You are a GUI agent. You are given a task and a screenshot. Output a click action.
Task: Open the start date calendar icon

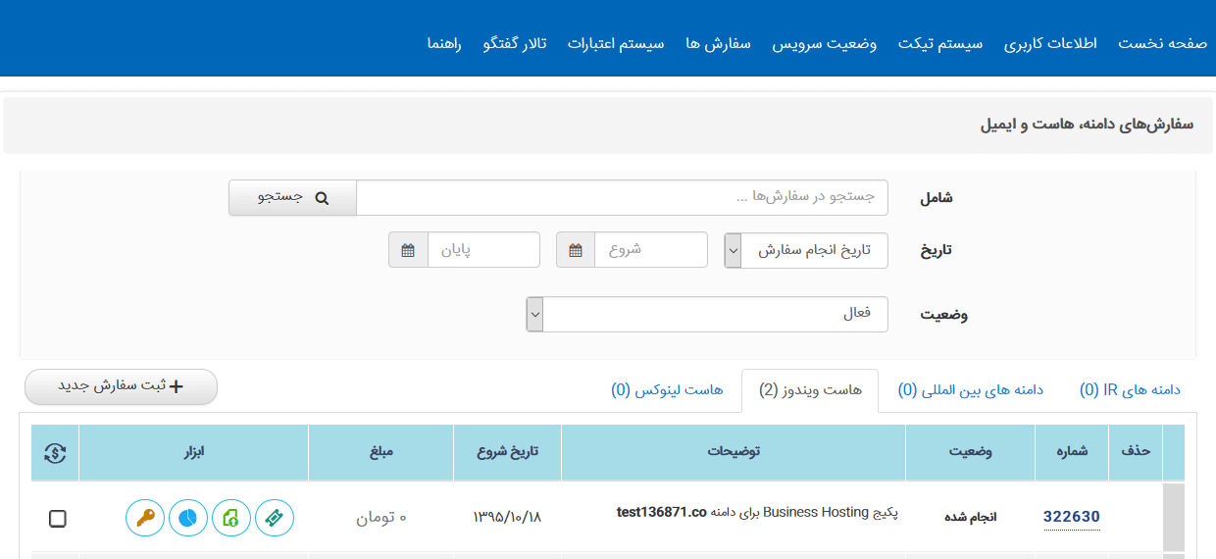coord(576,250)
